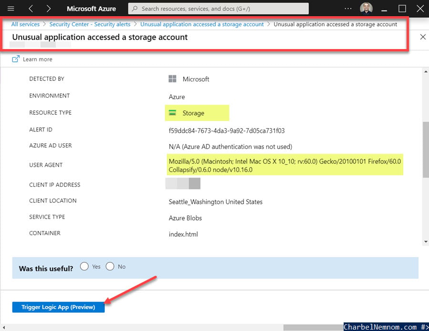
Task: Maximize the Azure window
Action: [402, 9]
